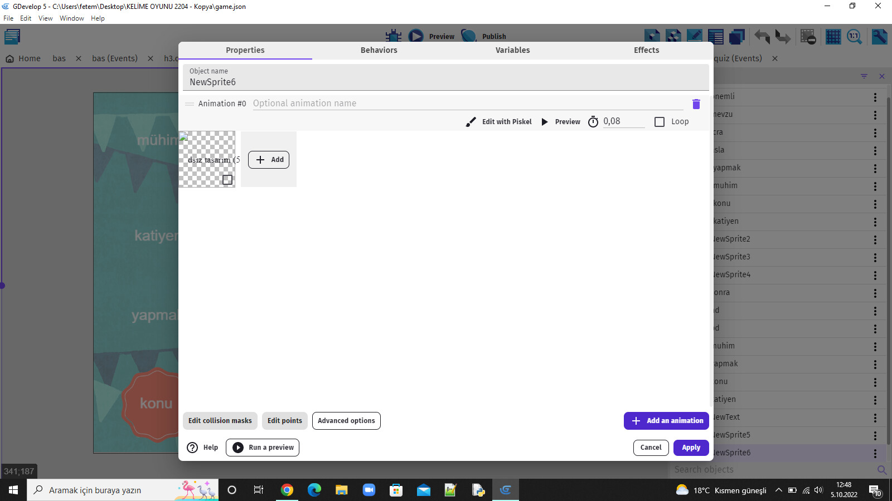
Task: Apply the object changes
Action: 691,448
